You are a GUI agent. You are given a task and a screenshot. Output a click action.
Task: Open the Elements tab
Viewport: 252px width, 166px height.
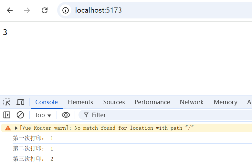tap(80, 102)
